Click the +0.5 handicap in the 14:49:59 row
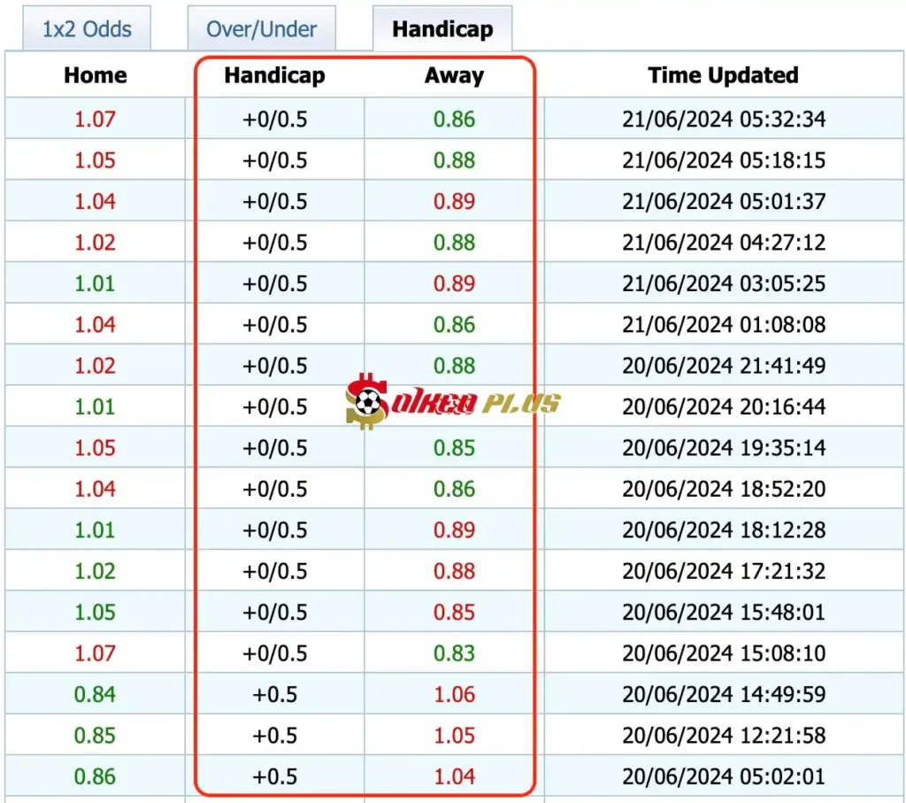Screen dimensions: 906x803 274,695
